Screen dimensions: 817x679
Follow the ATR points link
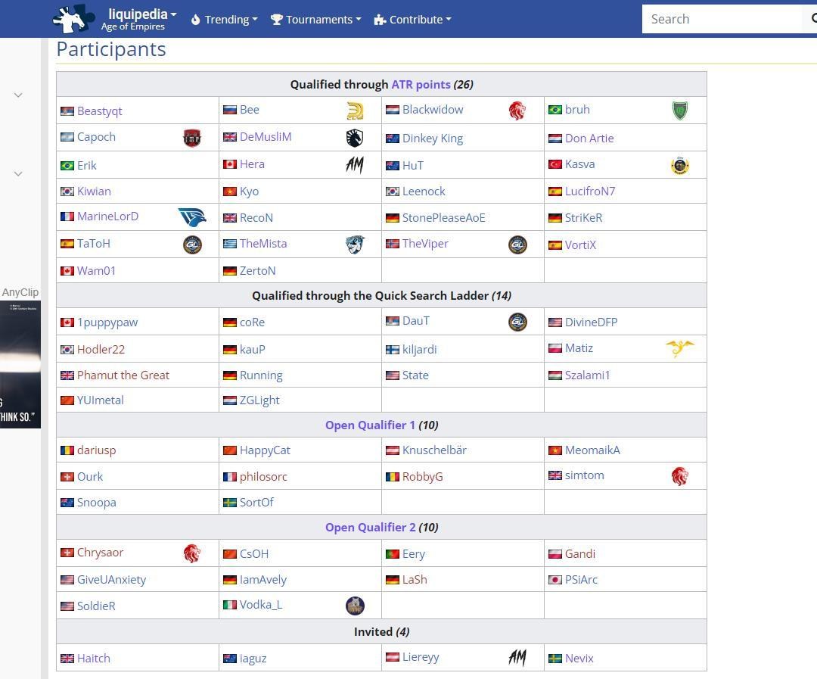(x=421, y=85)
